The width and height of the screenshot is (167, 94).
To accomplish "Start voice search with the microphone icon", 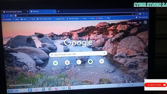I will [104, 53].
